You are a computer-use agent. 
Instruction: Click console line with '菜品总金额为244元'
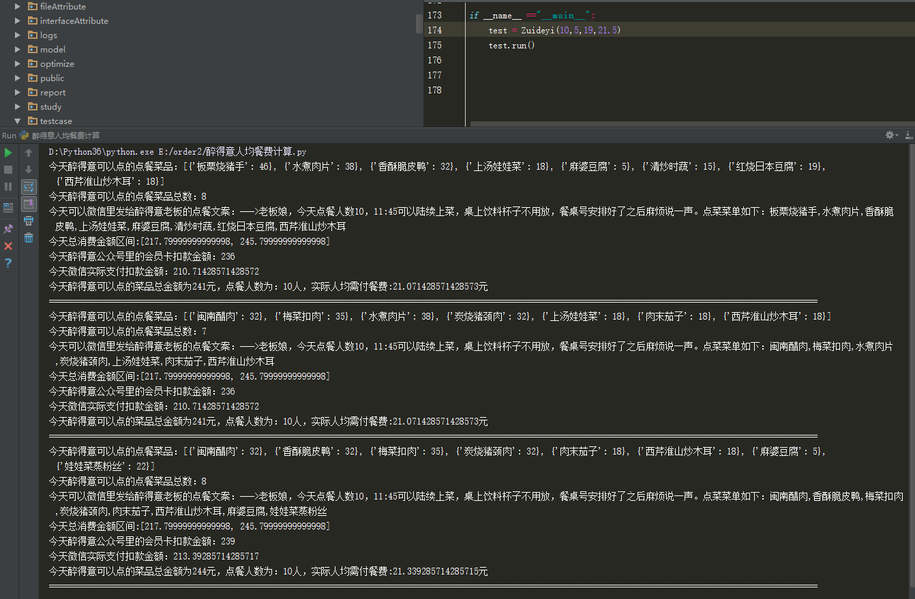(268, 571)
